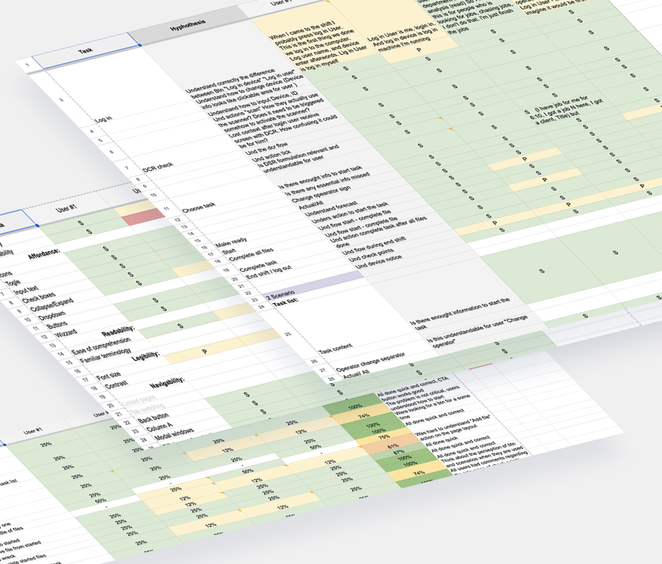
Task: Select the orange "61%" result cell
Action: (x=392, y=446)
